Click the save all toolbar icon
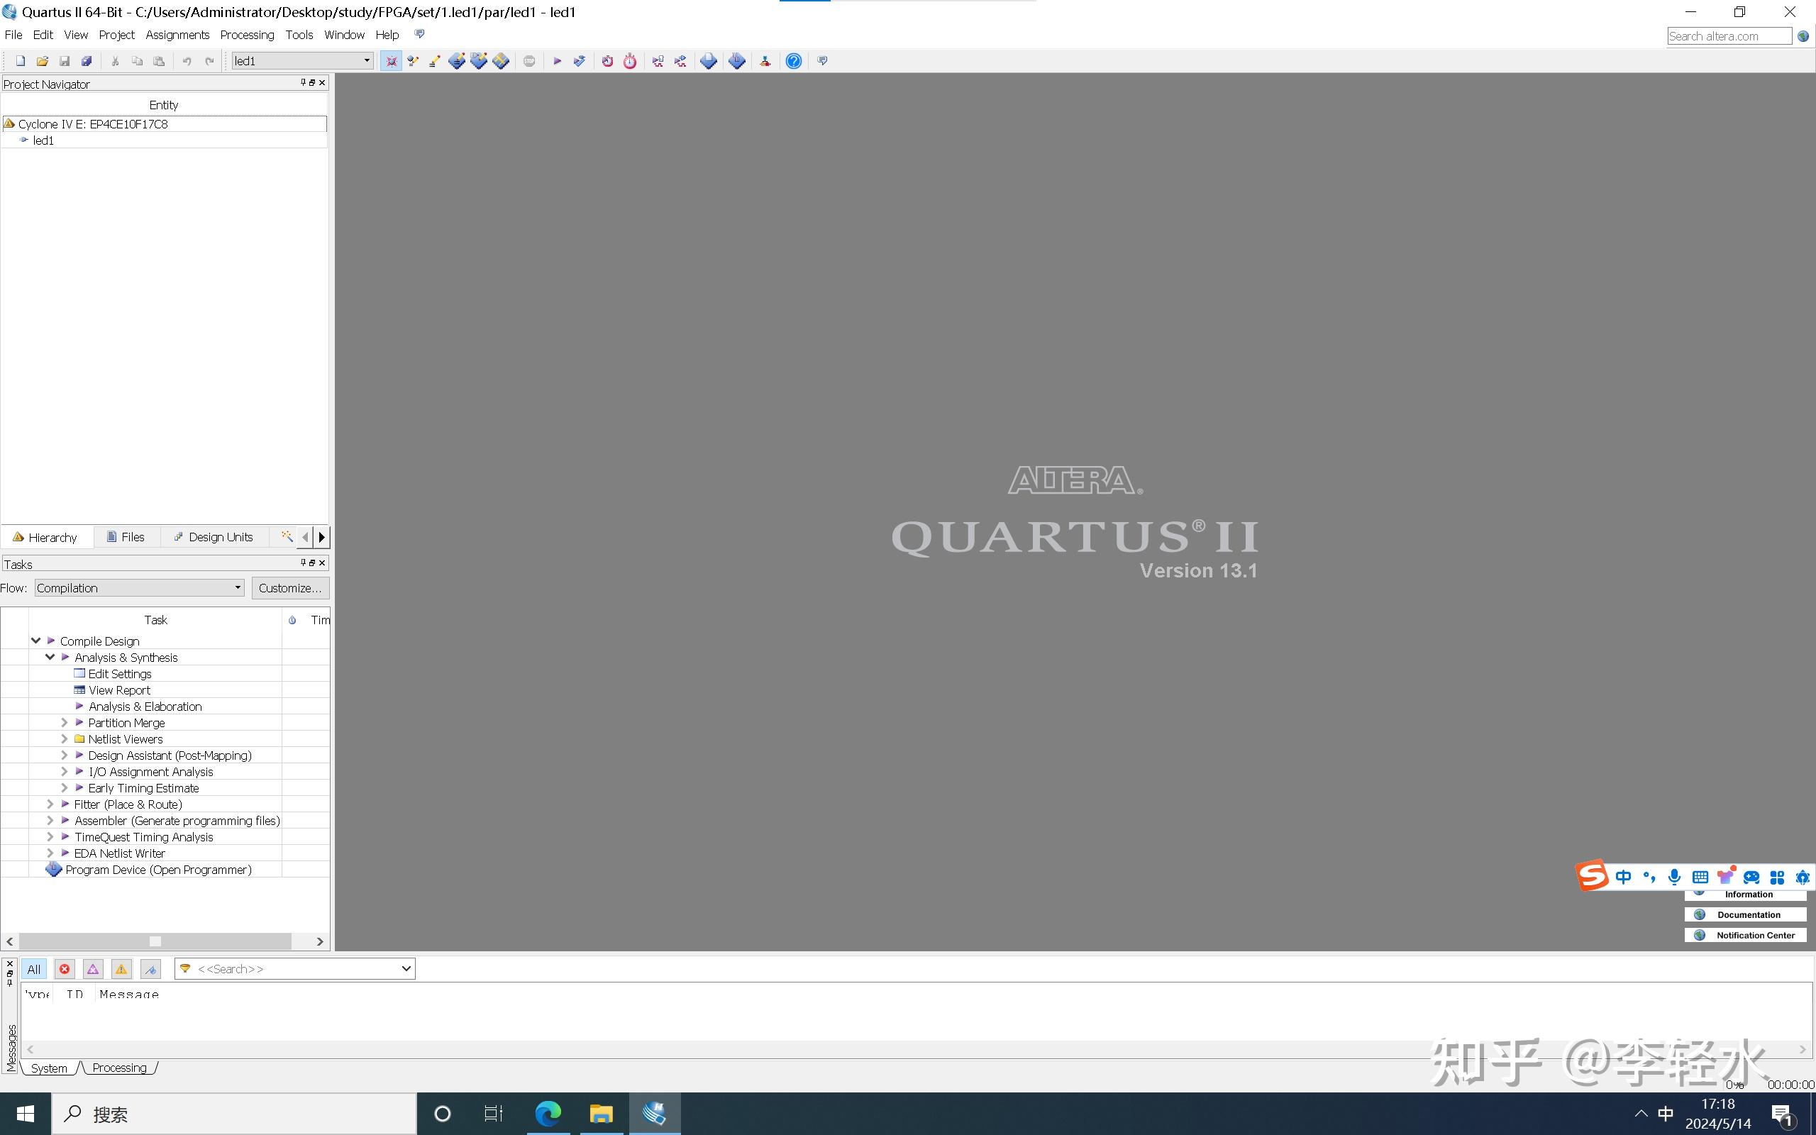Image resolution: width=1816 pixels, height=1135 pixels. click(x=87, y=61)
